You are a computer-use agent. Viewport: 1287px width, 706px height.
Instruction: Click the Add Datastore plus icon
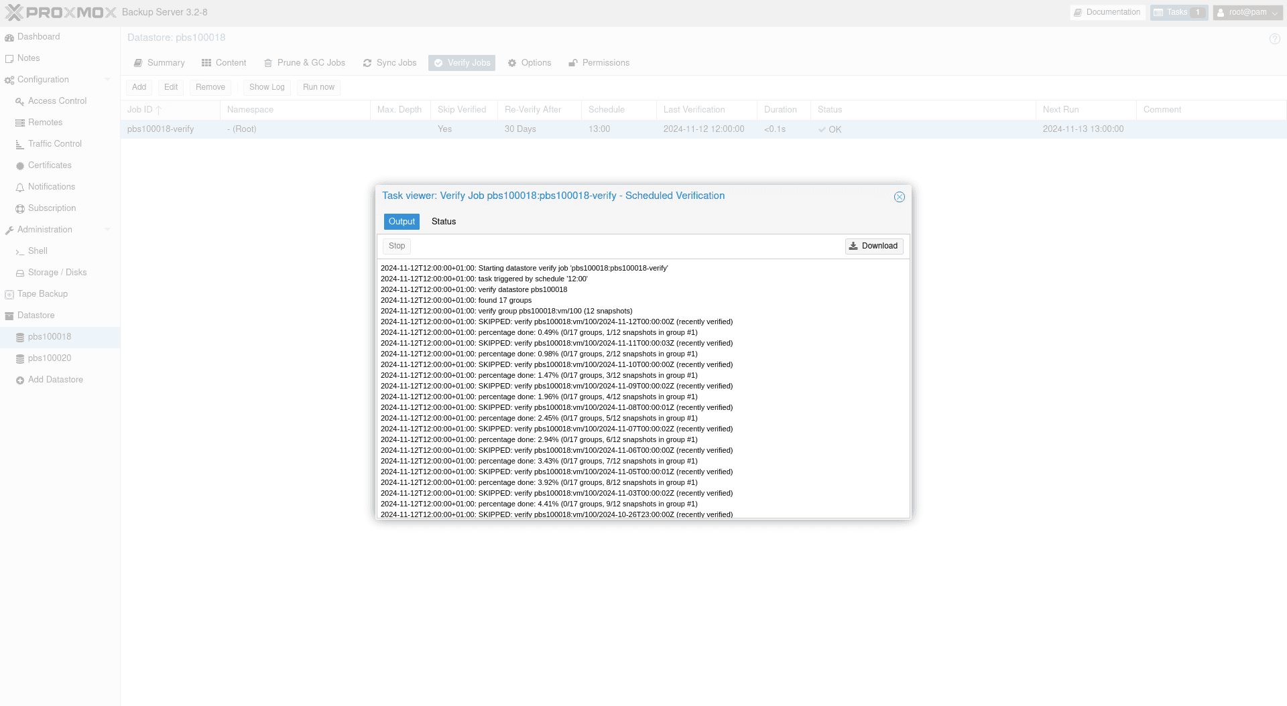point(20,380)
